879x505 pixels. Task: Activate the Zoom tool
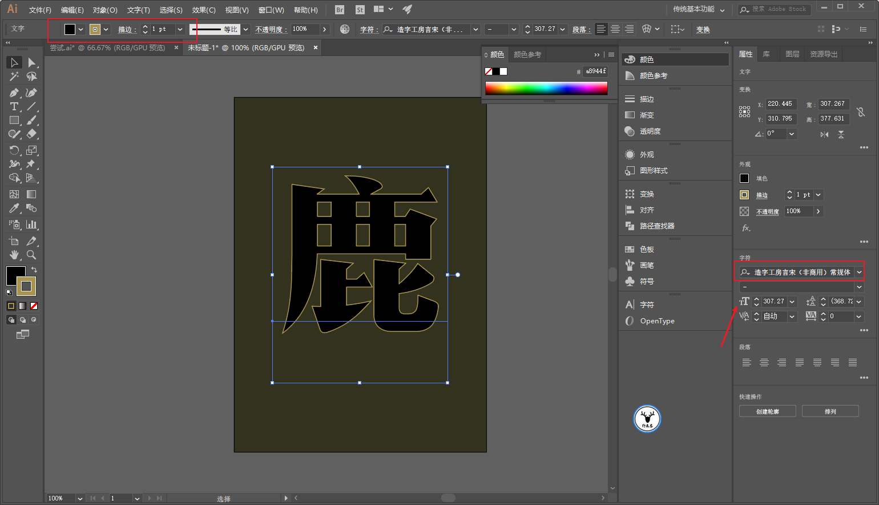click(32, 255)
